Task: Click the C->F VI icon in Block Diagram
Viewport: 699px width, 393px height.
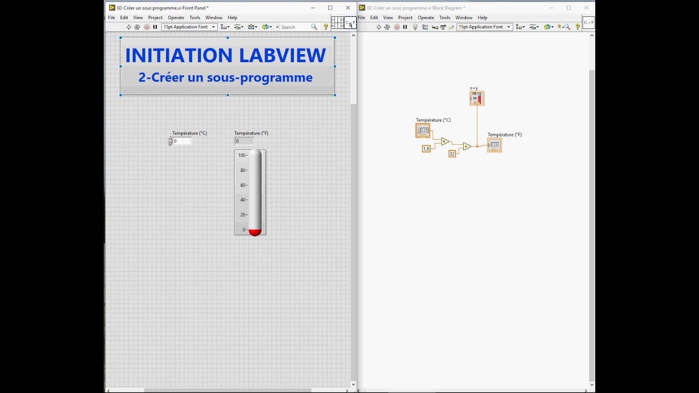Action: coord(589,22)
